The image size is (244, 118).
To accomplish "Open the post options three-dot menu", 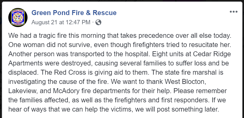I will click(x=233, y=12).
